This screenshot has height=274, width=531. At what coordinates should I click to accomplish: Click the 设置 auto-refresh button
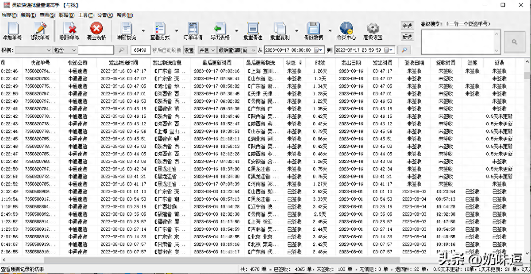click(189, 50)
